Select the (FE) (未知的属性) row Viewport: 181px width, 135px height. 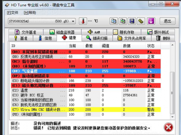(x=86, y=114)
